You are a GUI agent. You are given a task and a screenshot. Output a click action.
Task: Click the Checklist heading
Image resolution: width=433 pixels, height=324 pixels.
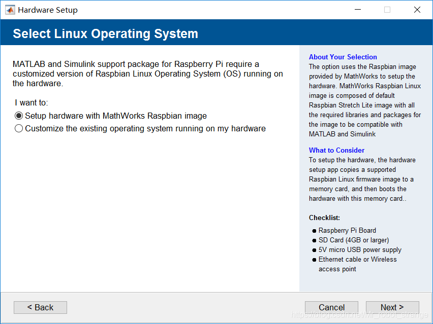click(324, 218)
